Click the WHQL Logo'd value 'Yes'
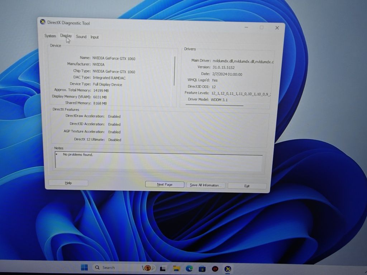 tap(215, 80)
